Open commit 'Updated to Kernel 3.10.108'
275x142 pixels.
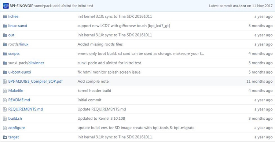pyautogui.click(x=101, y=119)
